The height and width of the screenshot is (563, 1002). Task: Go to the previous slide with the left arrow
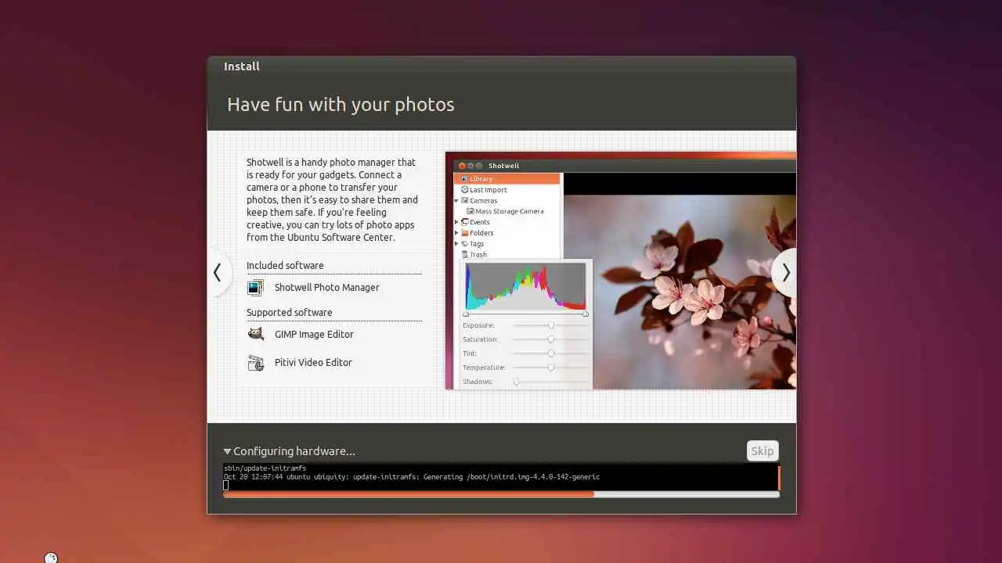point(218,272)
